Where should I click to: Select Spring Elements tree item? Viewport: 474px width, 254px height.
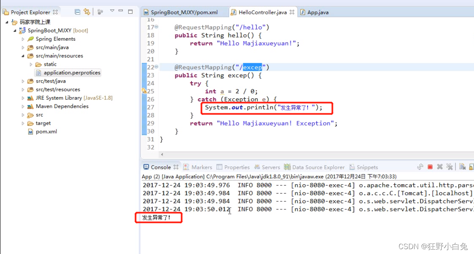pos(56,39)
